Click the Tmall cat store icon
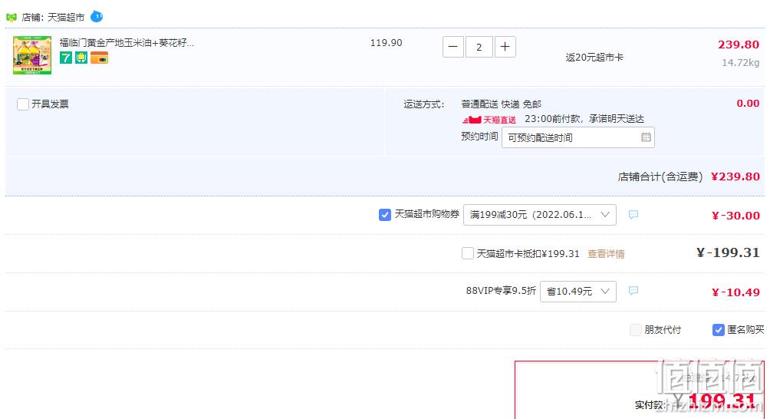Image resolution: width=770 pixels, height=419 pixels. (12, 17)
